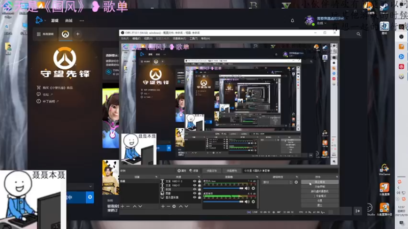Open the OBS 视图(V) menu

[x=148, y=39]
